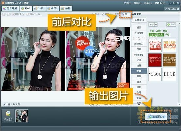The width and height of the screenshot is (181, 131).
Task: Pick the Culture Par magazine material
Action: coord(155,45)
